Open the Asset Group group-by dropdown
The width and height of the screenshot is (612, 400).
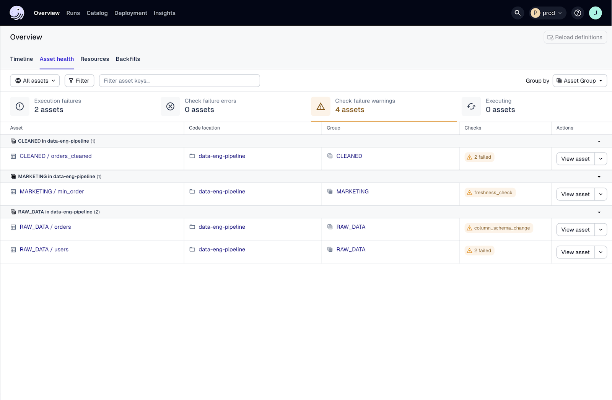click(x=579, y=81)
